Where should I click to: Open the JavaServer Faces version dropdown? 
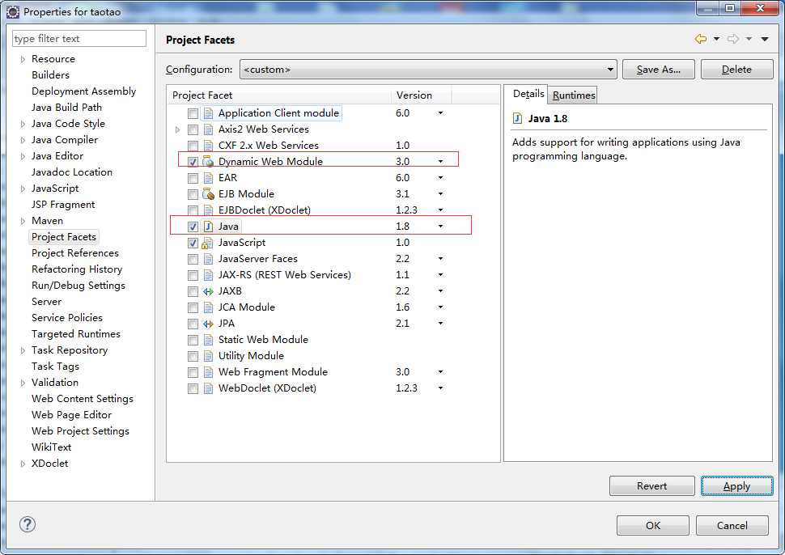tap(440, 259)
